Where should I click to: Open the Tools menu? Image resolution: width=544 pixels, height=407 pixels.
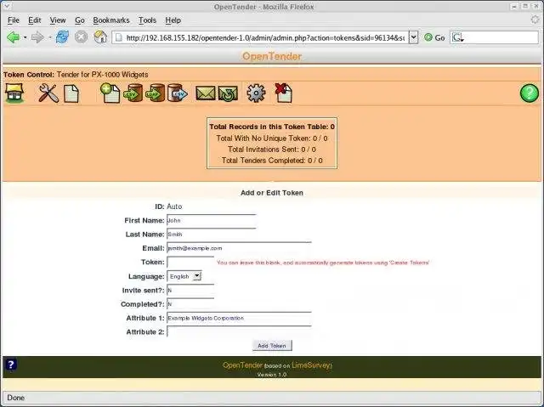147,20
